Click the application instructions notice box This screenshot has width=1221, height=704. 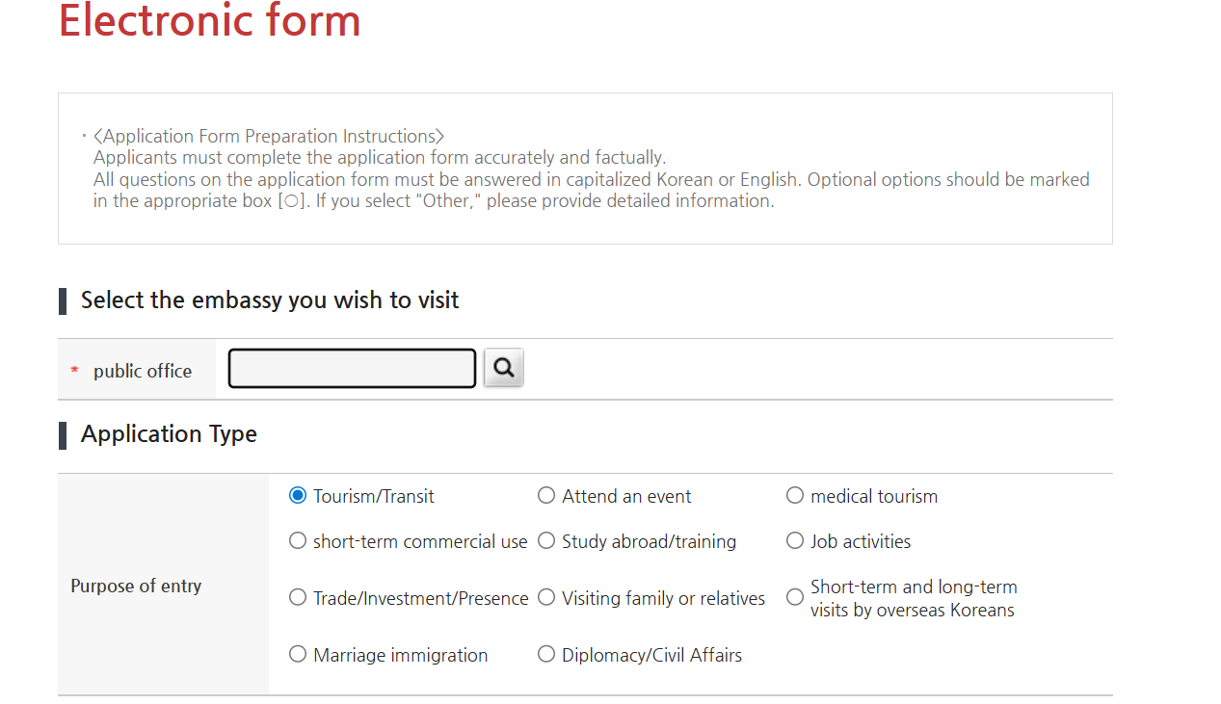[585, 168]
